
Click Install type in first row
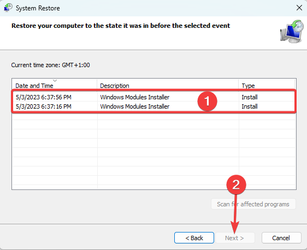[250, 97]
